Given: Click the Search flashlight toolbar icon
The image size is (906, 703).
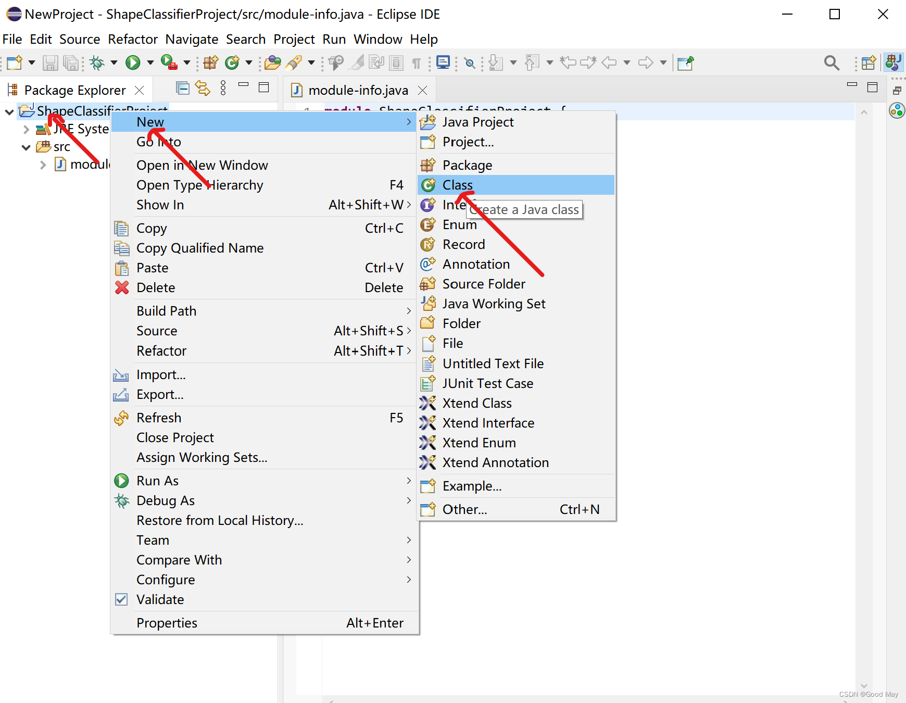Looking at the screenshot, I should click(294, 63).
